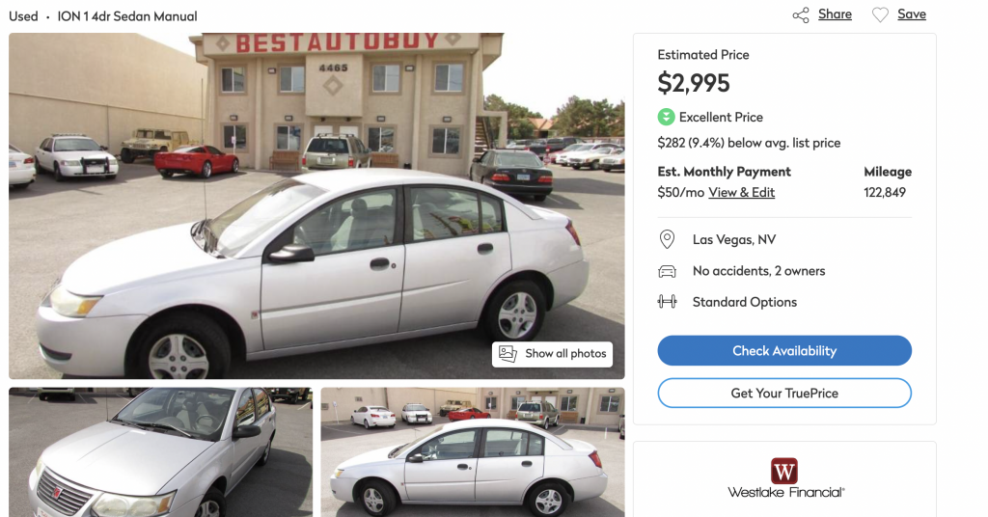Image resolution: width=988 pixels, height=517 pixels.
Task: Click the location pin icon
Action: (x=667, y=239)
